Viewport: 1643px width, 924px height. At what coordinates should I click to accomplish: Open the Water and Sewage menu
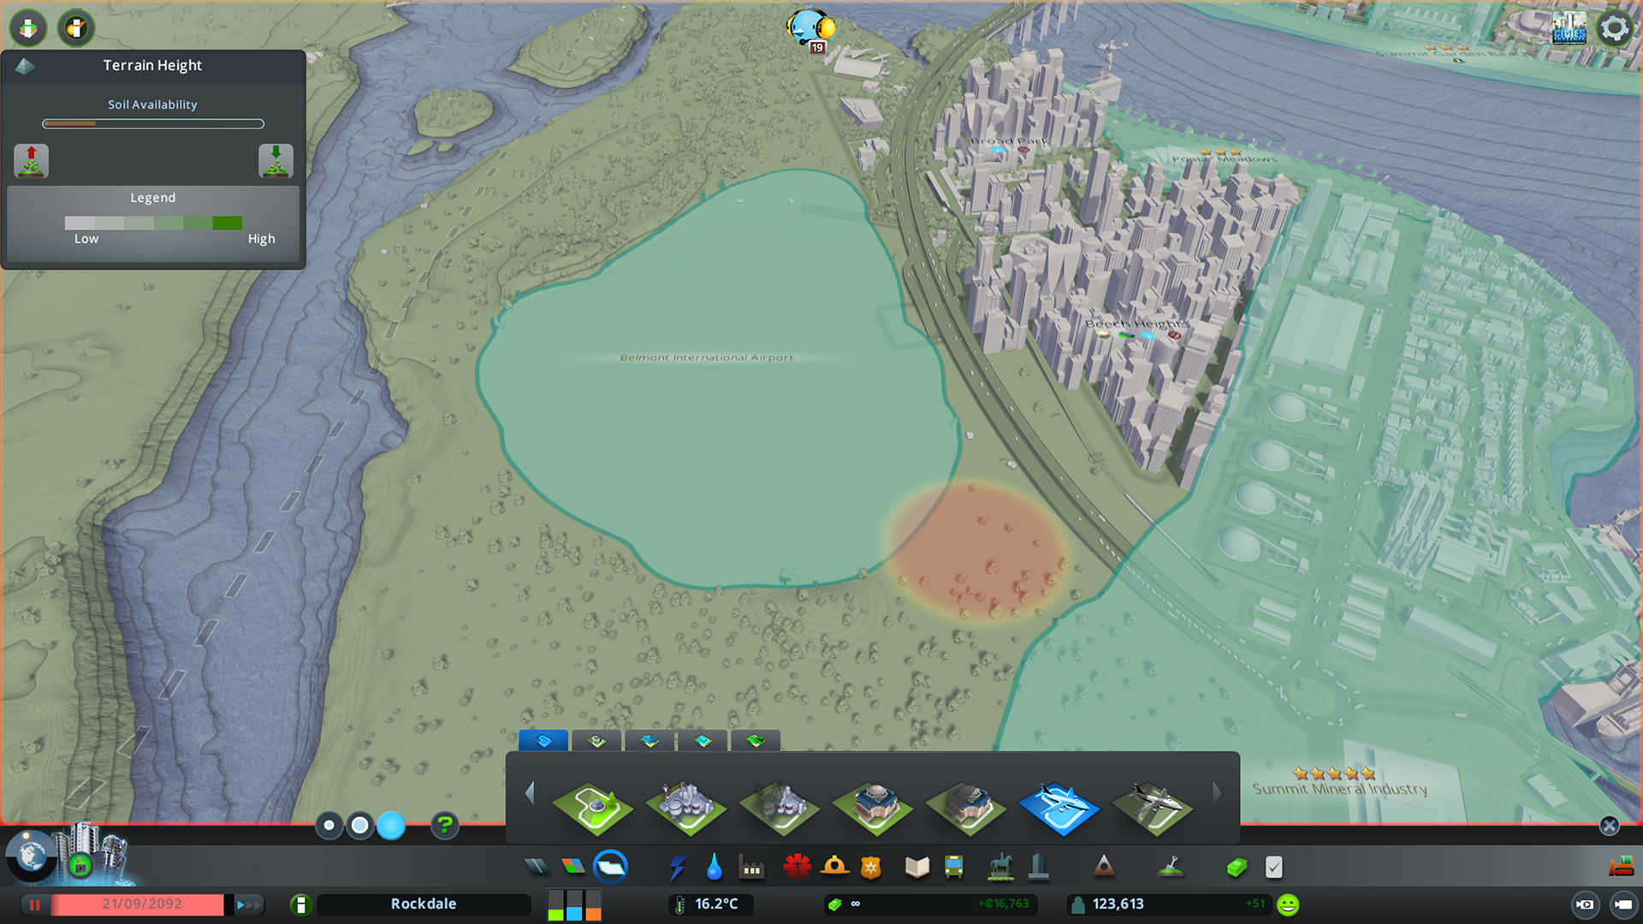coord(714,868)
